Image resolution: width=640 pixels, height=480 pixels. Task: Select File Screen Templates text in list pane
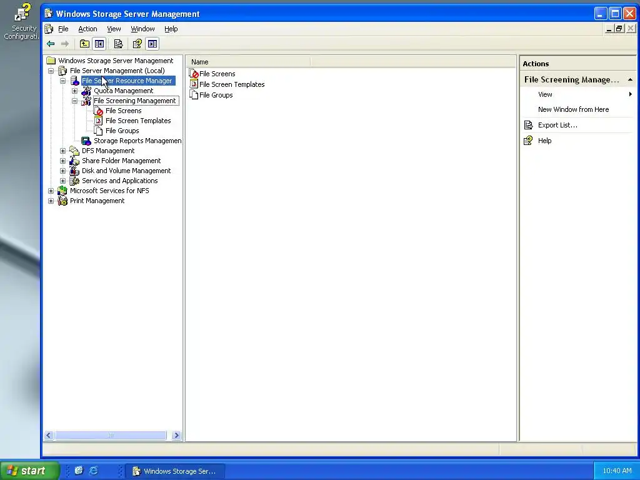coord(232,84)
